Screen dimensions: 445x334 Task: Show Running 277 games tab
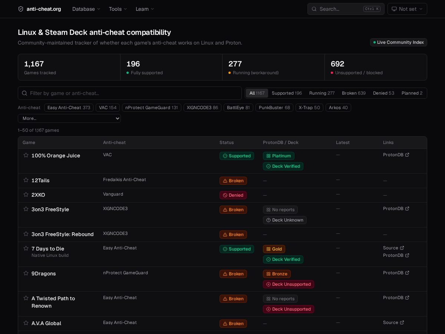coord(322,93)
